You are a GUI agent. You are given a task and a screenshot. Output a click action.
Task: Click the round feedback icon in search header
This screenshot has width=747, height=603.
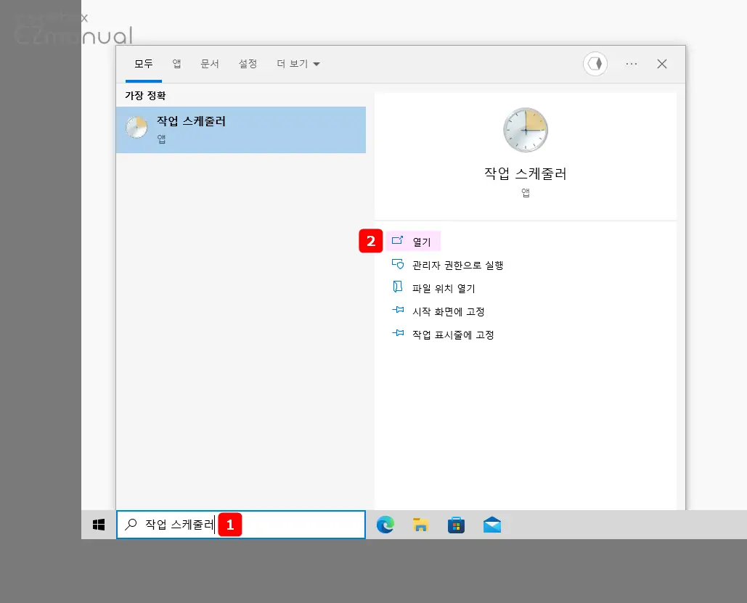[x=595, y=64]
